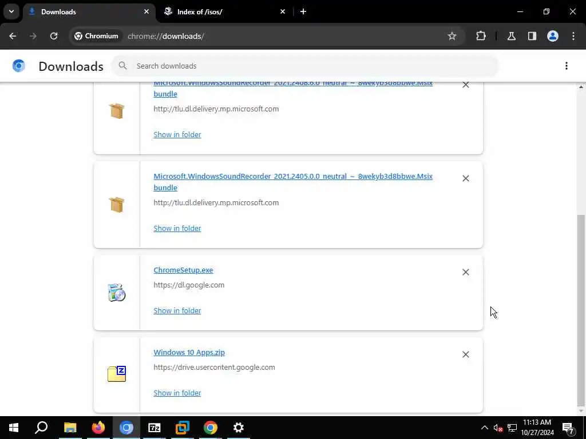Viewport: 586px width, 439px height.
Task: Open the Downloads page more actions menu
Action: tap(567, 66)
